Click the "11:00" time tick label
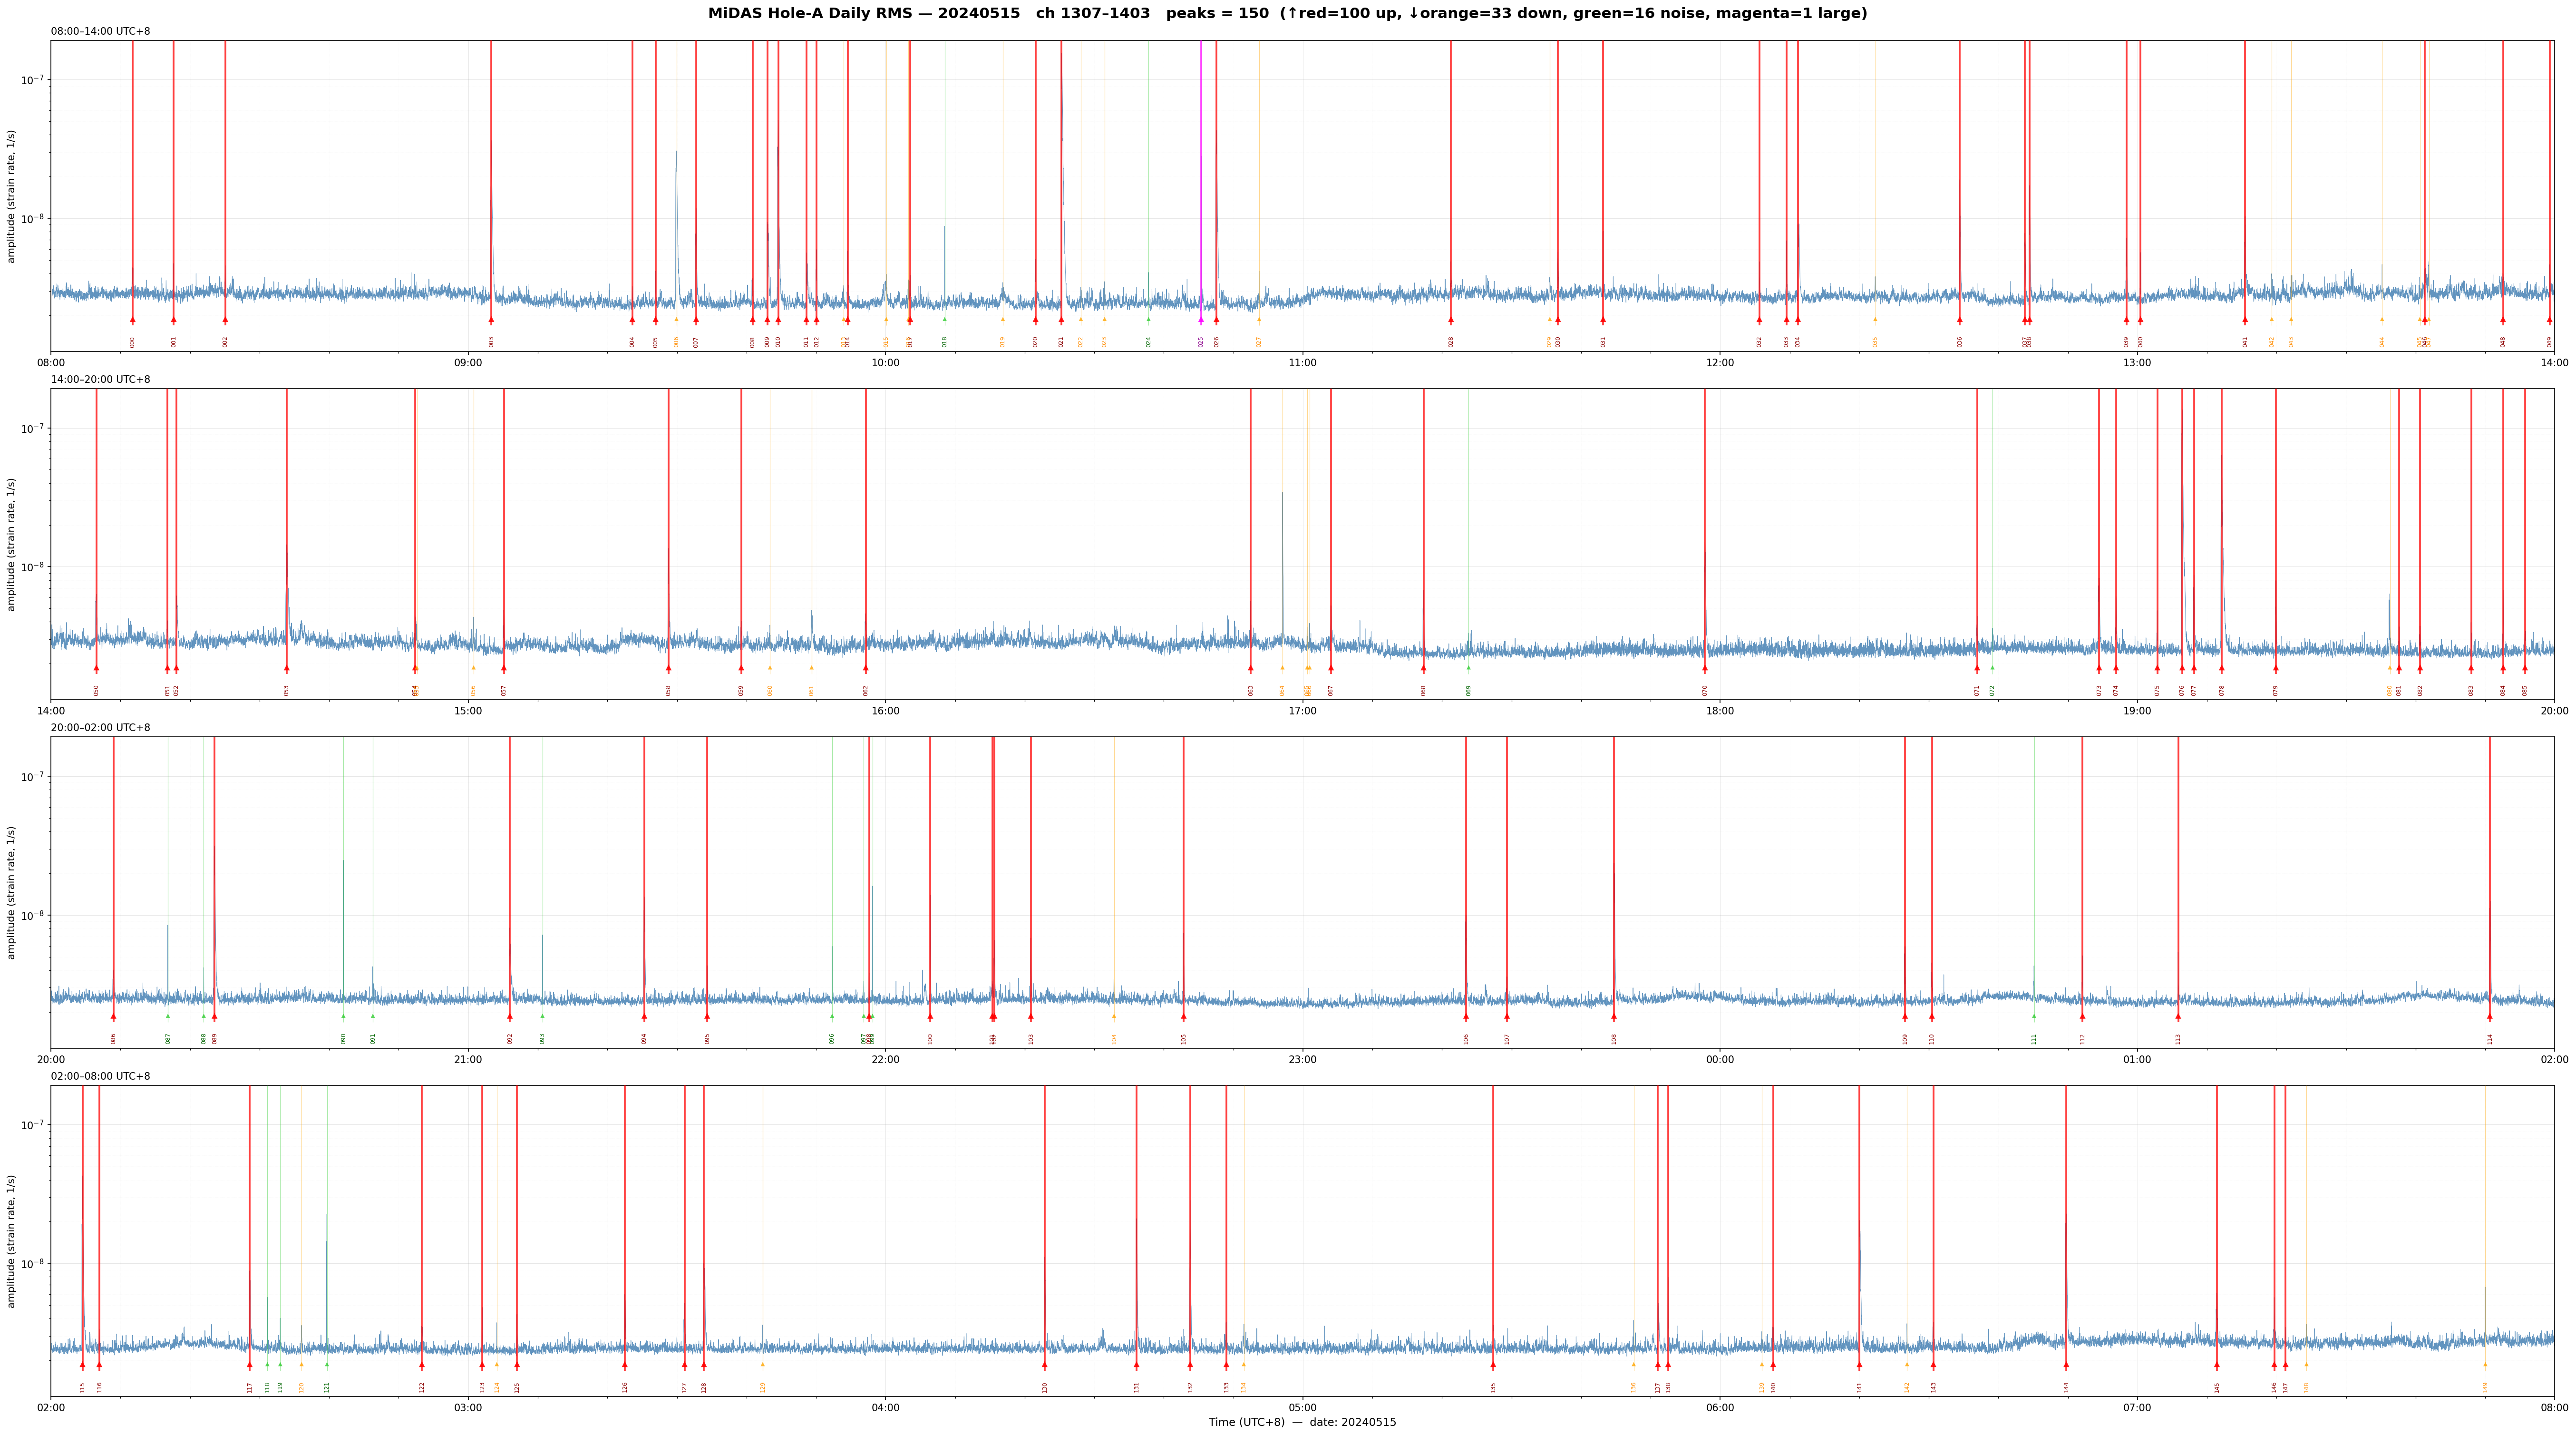The height and width of the screenshot is (1435, 2576). [1303, 362]
